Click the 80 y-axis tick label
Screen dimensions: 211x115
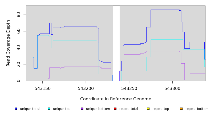[18, 15]
